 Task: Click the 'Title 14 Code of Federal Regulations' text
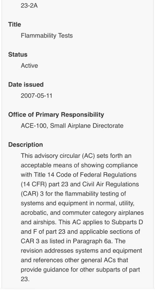click(x=85, y=175)
